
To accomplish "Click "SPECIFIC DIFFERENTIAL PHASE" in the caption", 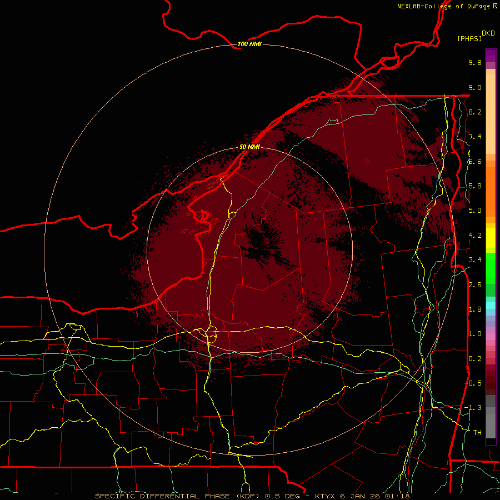I will (163, 496).
